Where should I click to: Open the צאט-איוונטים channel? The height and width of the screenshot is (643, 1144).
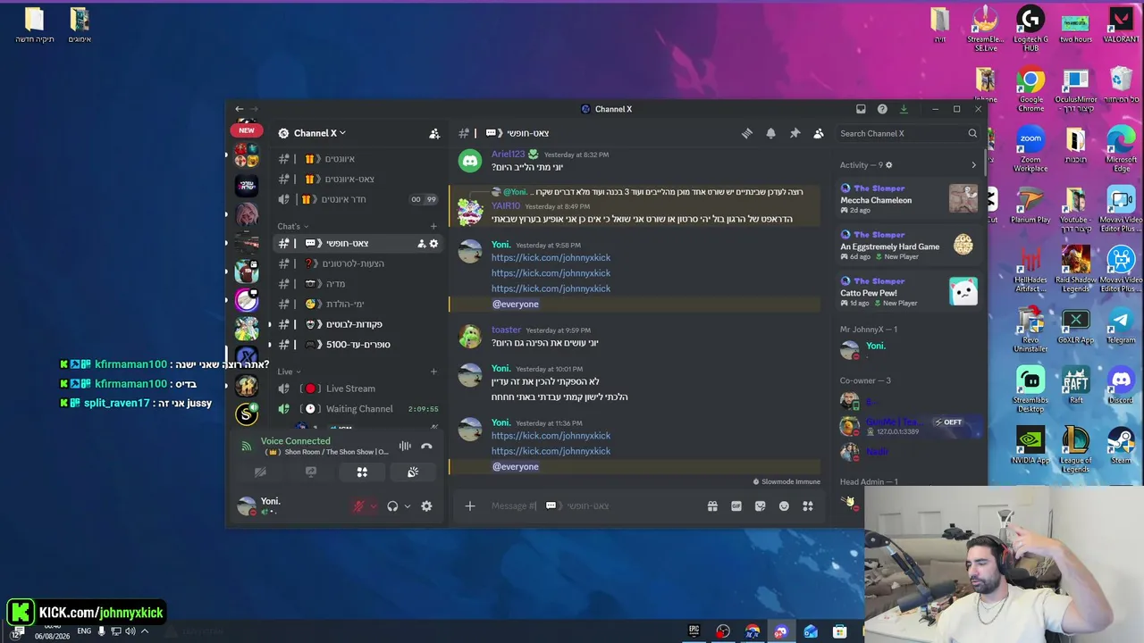357,179
